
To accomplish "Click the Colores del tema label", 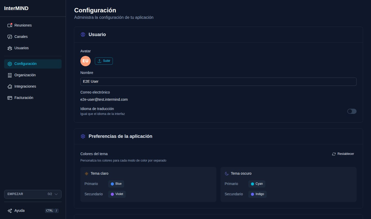I will (94, 154).
